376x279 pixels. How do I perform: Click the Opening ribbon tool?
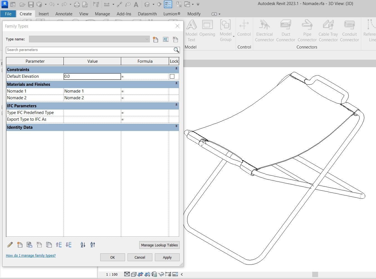coord(207,28)
